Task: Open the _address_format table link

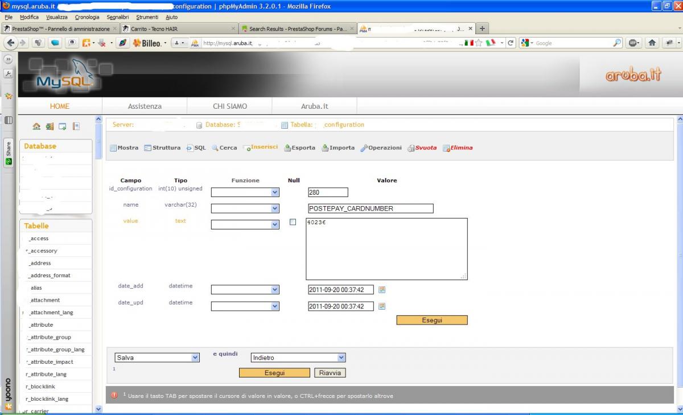Action: [49, 276]
